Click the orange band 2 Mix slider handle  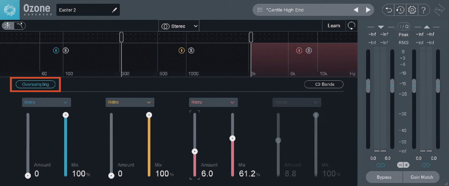click(149, 115)
